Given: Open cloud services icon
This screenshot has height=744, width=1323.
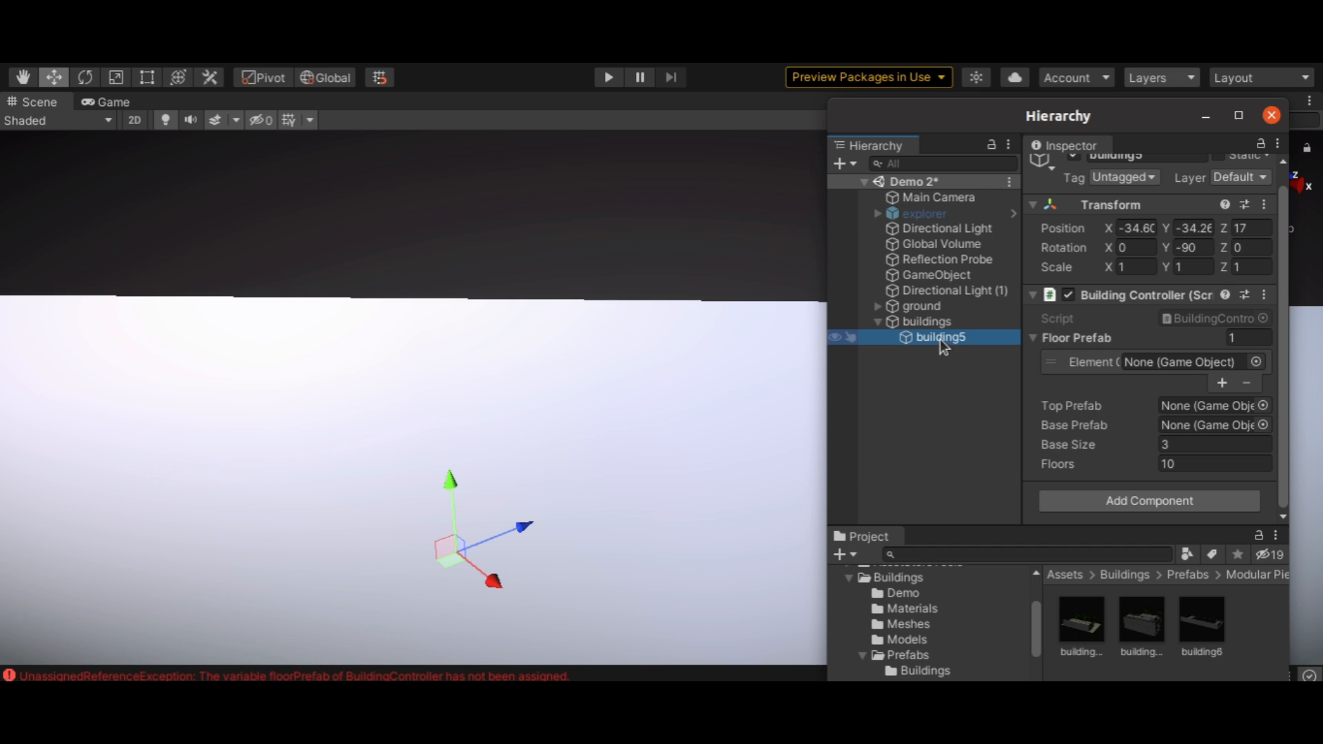Looking at the screenshot, I should click(1015, 77).
